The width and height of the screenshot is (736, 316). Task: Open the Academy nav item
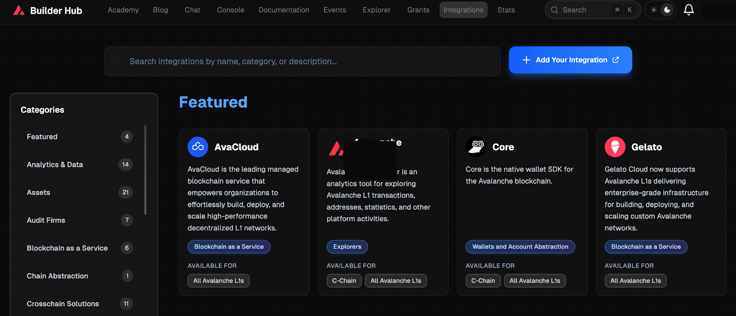[123, 10]
